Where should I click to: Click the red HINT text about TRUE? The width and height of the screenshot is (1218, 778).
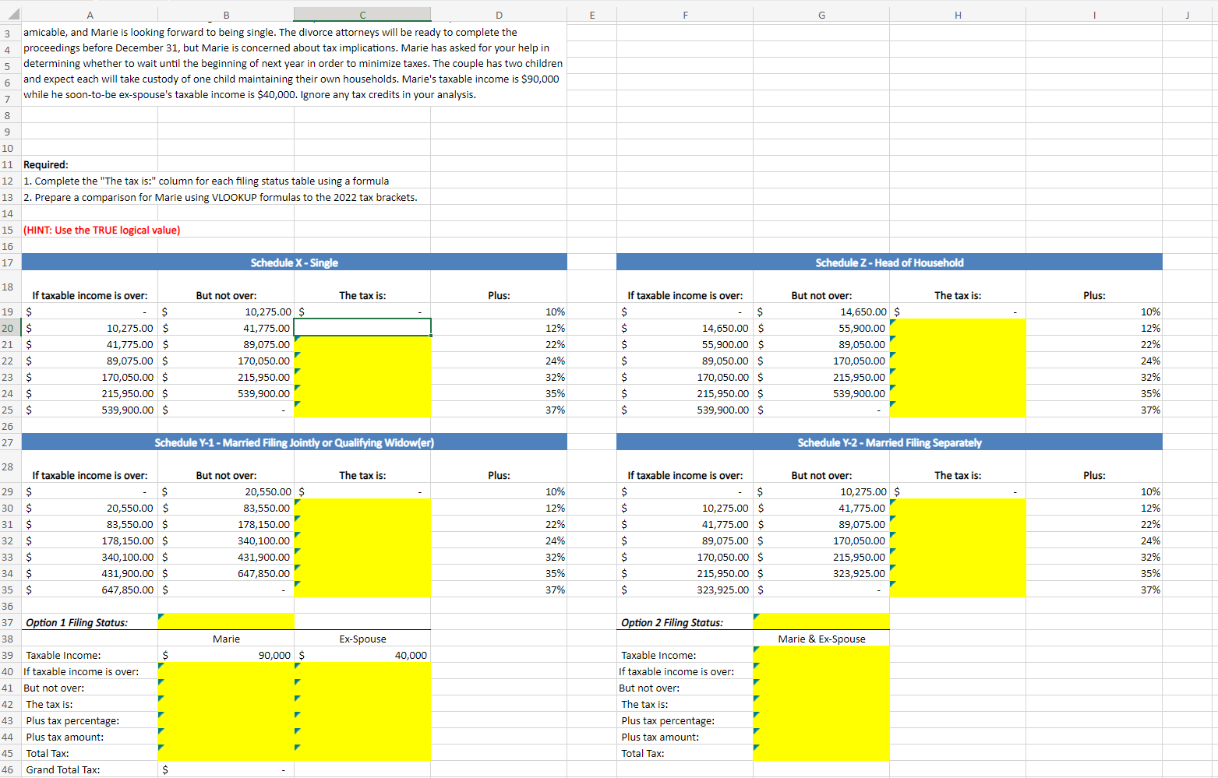101,230
